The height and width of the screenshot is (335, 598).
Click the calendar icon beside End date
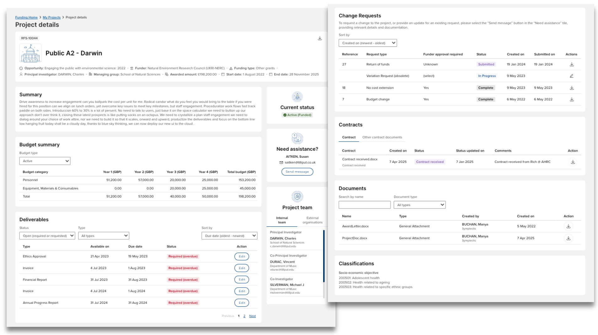(270, 74)
